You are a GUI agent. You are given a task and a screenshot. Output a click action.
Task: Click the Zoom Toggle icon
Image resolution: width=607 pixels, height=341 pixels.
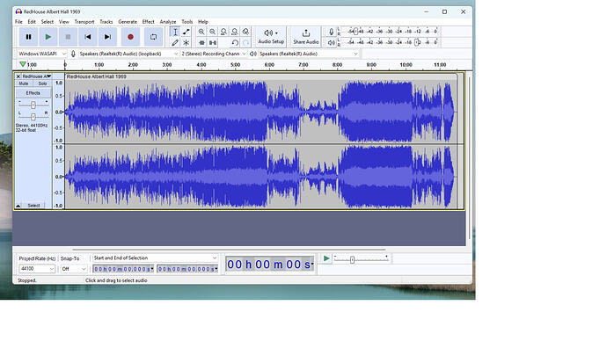tap(245, 32)
